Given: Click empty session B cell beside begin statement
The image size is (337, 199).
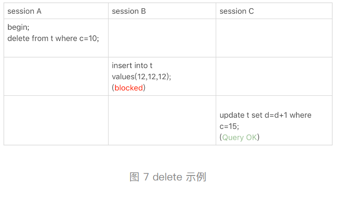Looking at the screenshot, I should pos(162,38).
